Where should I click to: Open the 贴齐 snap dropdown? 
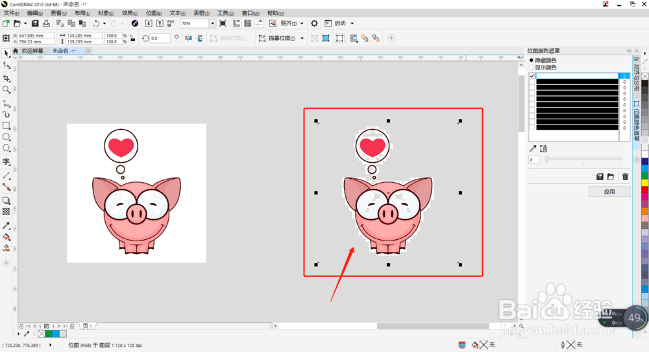pos(302,23)
